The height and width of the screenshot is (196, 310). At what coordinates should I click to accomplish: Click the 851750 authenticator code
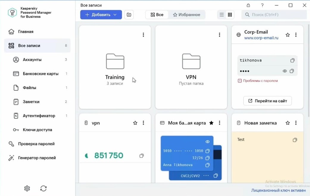point(108,156)
